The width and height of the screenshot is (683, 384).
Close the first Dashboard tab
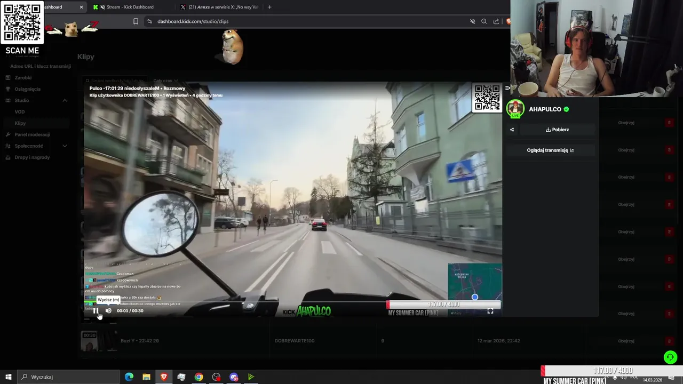tap(81, 7)
